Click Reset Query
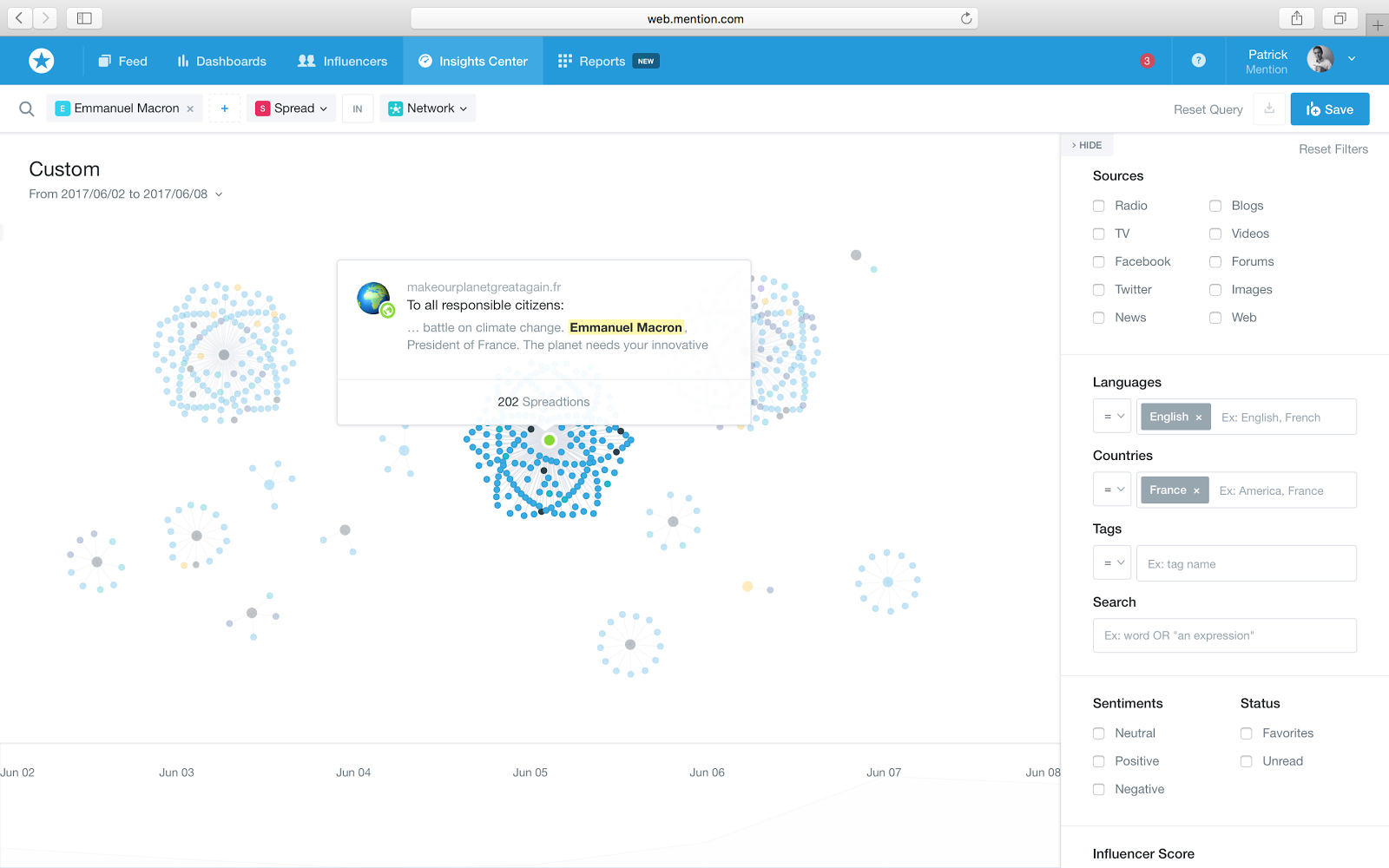Viewport: 1389px width, 868px height. (x=1208, y=109)
